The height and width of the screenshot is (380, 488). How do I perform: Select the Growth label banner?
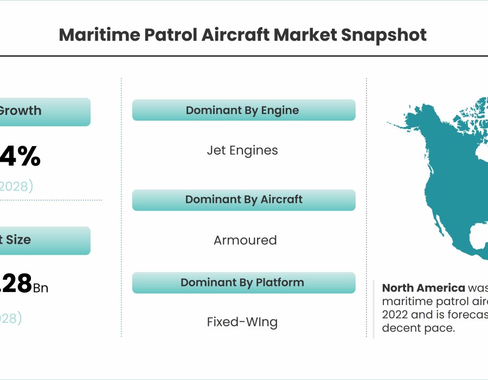[x=43, y=111]
